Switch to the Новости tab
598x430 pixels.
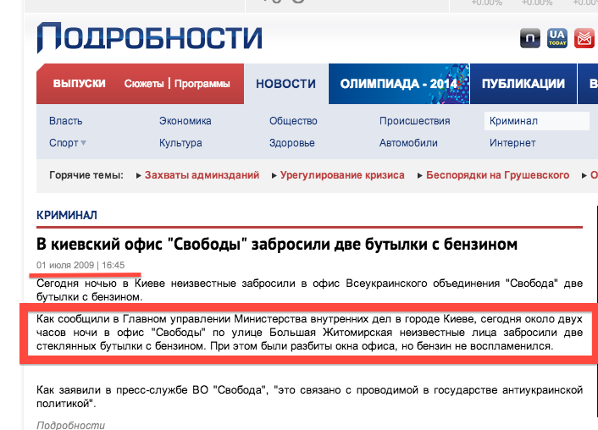coord(285,84)
